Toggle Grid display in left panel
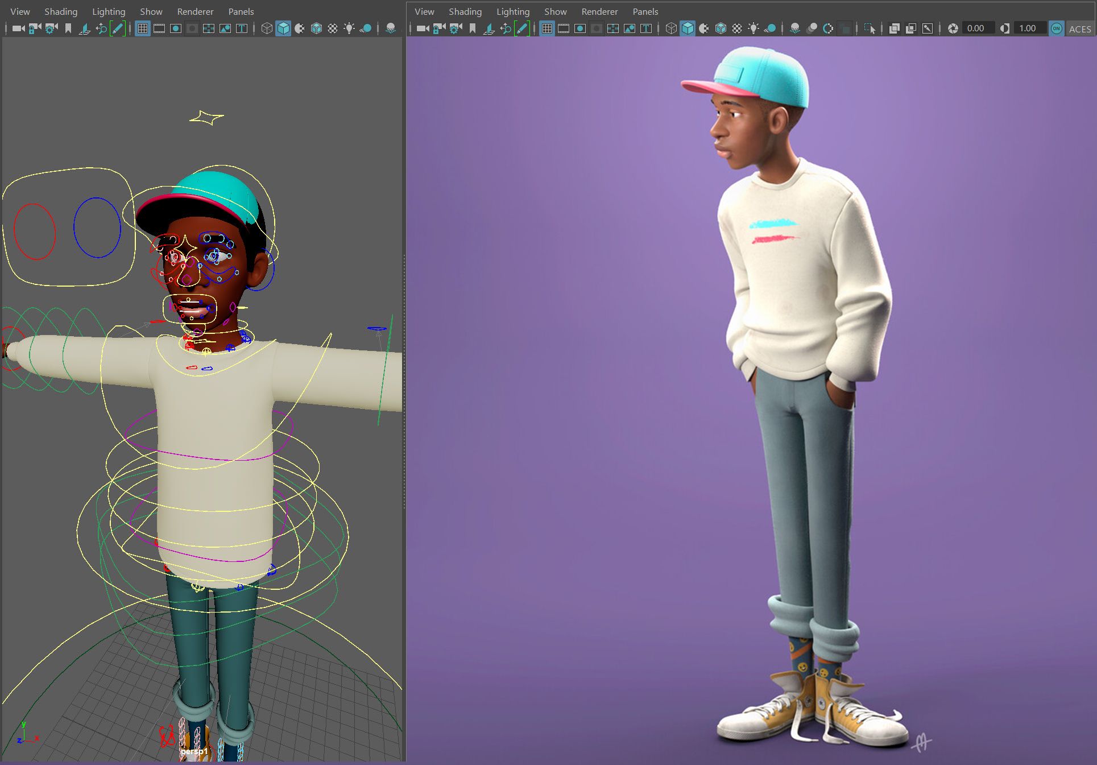 tap(143, 28)
